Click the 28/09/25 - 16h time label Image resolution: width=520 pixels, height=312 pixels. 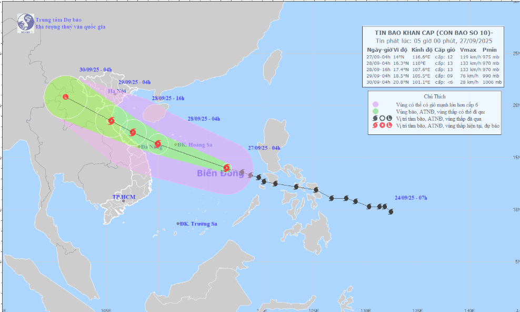[x=167, y=99]
